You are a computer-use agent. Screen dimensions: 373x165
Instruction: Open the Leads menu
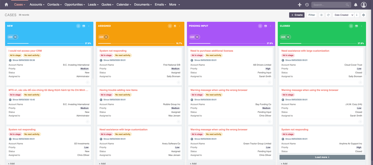(x=93, y=4)
